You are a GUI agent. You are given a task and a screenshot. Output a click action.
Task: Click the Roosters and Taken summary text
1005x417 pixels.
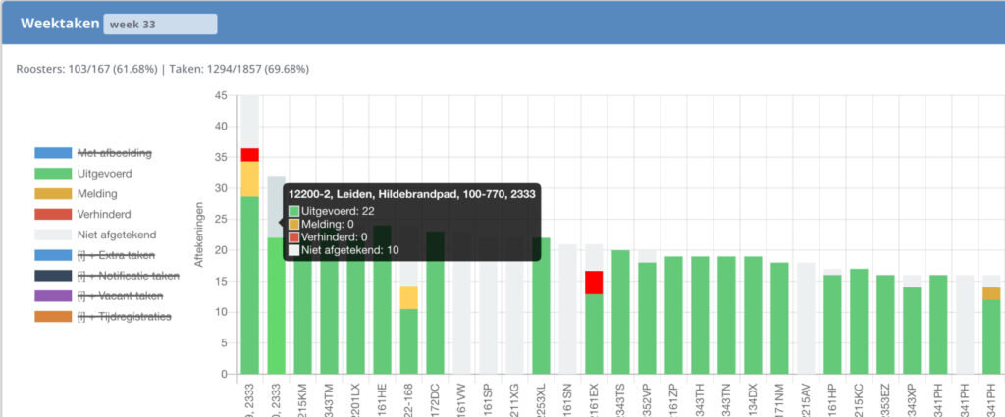(x=163, y=70)
